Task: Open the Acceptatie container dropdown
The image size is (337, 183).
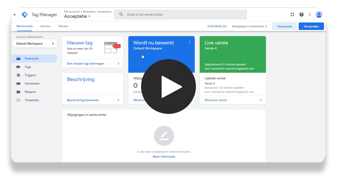Action: coord(77,16)
